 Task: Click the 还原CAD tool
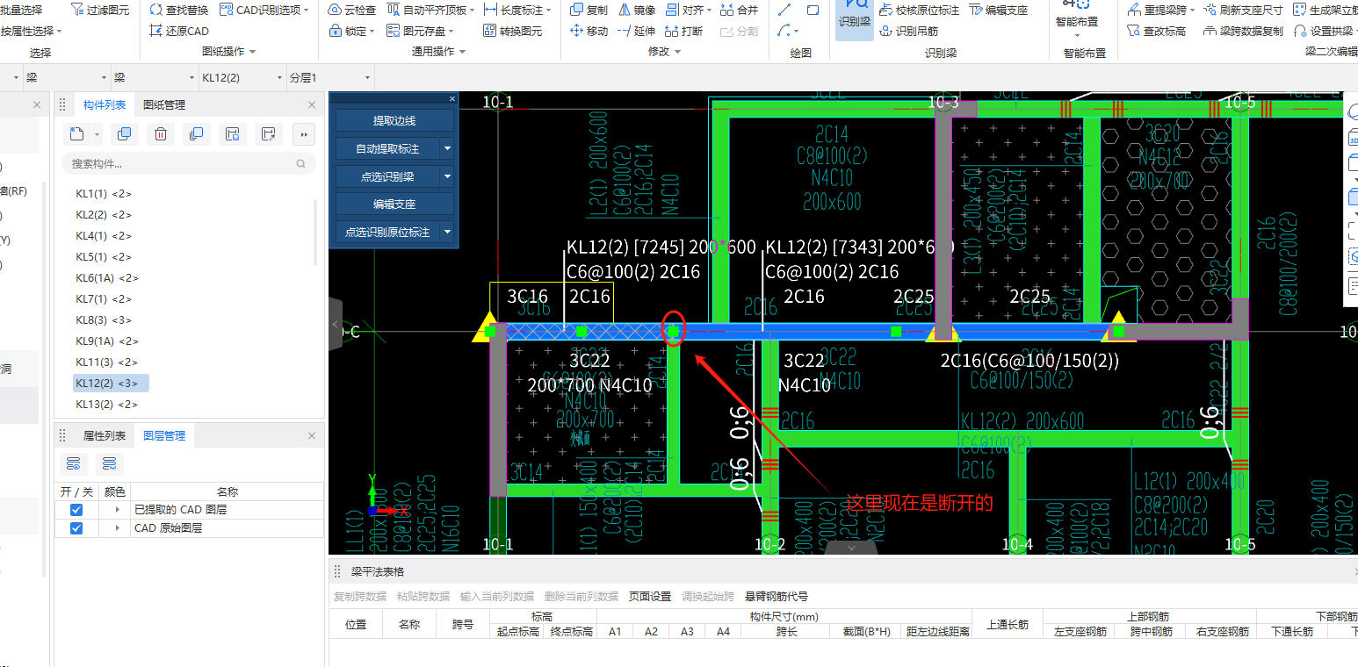179,31
